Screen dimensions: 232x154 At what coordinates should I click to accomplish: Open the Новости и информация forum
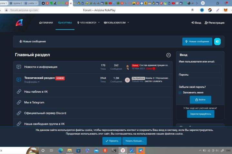41,67
